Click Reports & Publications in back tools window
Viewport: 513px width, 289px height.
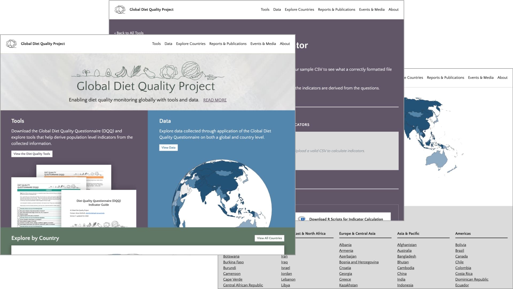[337, 9]
